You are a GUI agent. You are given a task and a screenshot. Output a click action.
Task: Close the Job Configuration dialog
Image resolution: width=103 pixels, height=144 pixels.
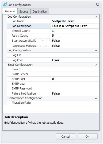(97, 5)
